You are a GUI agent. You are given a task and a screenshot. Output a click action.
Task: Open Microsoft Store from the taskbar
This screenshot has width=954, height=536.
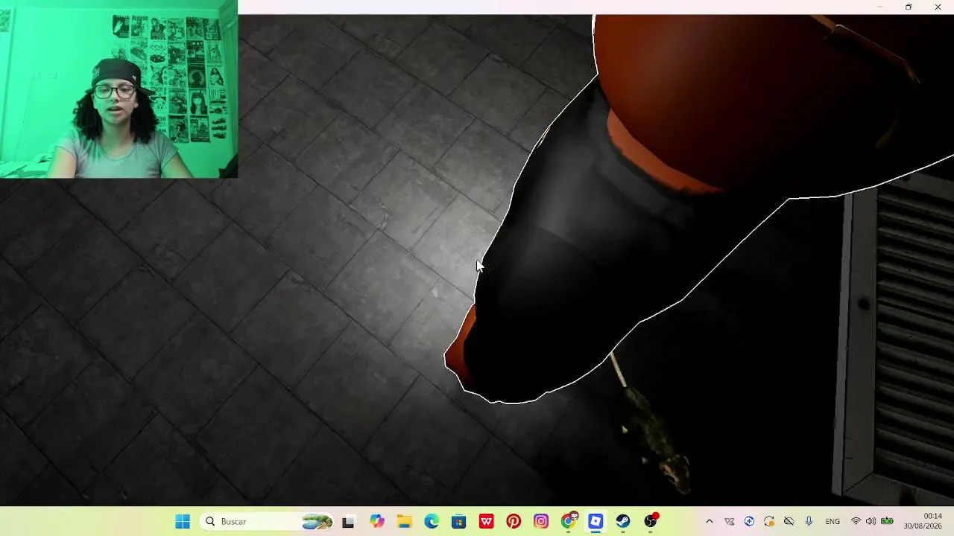pos(459,521)
